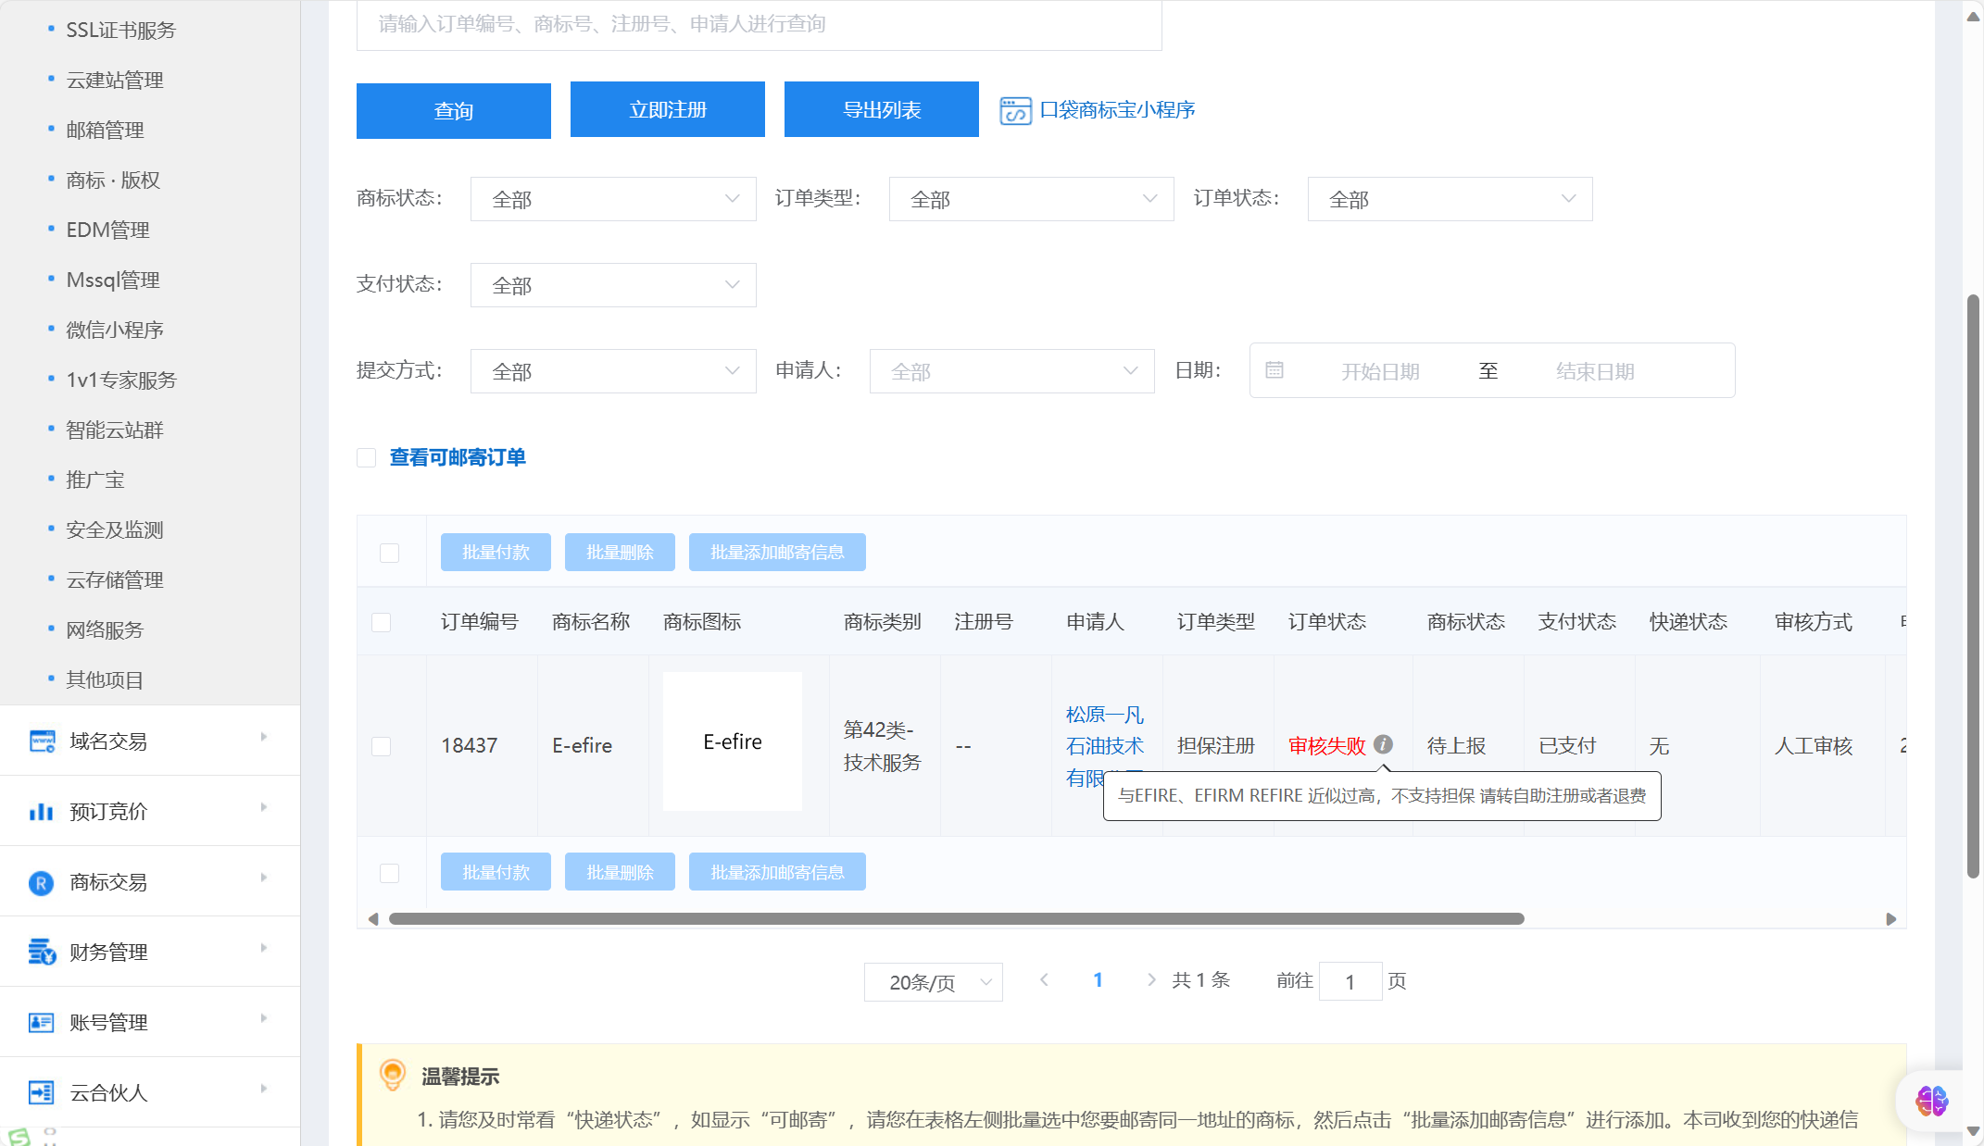Screen dimensions: 1984x1146
Task: Enable the 查看可邮寄订单 checkbox
Action: [367, 458]
